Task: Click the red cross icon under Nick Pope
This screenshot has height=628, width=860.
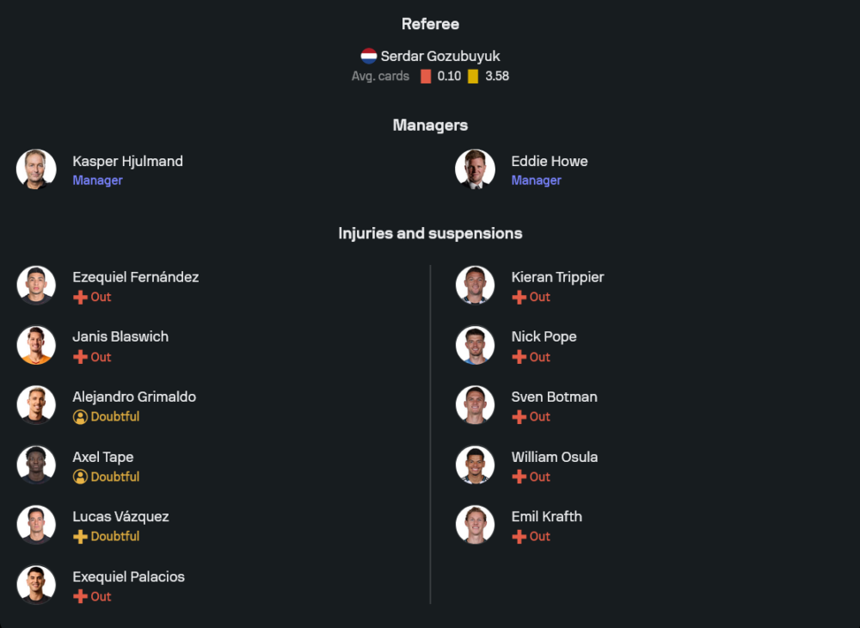Action: tap(519, 357)
